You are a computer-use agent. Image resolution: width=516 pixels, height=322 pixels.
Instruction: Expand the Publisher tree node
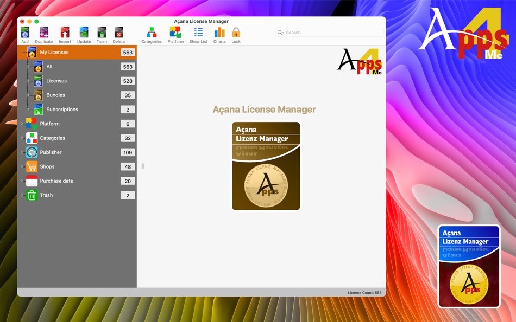(x=22, y=152)
